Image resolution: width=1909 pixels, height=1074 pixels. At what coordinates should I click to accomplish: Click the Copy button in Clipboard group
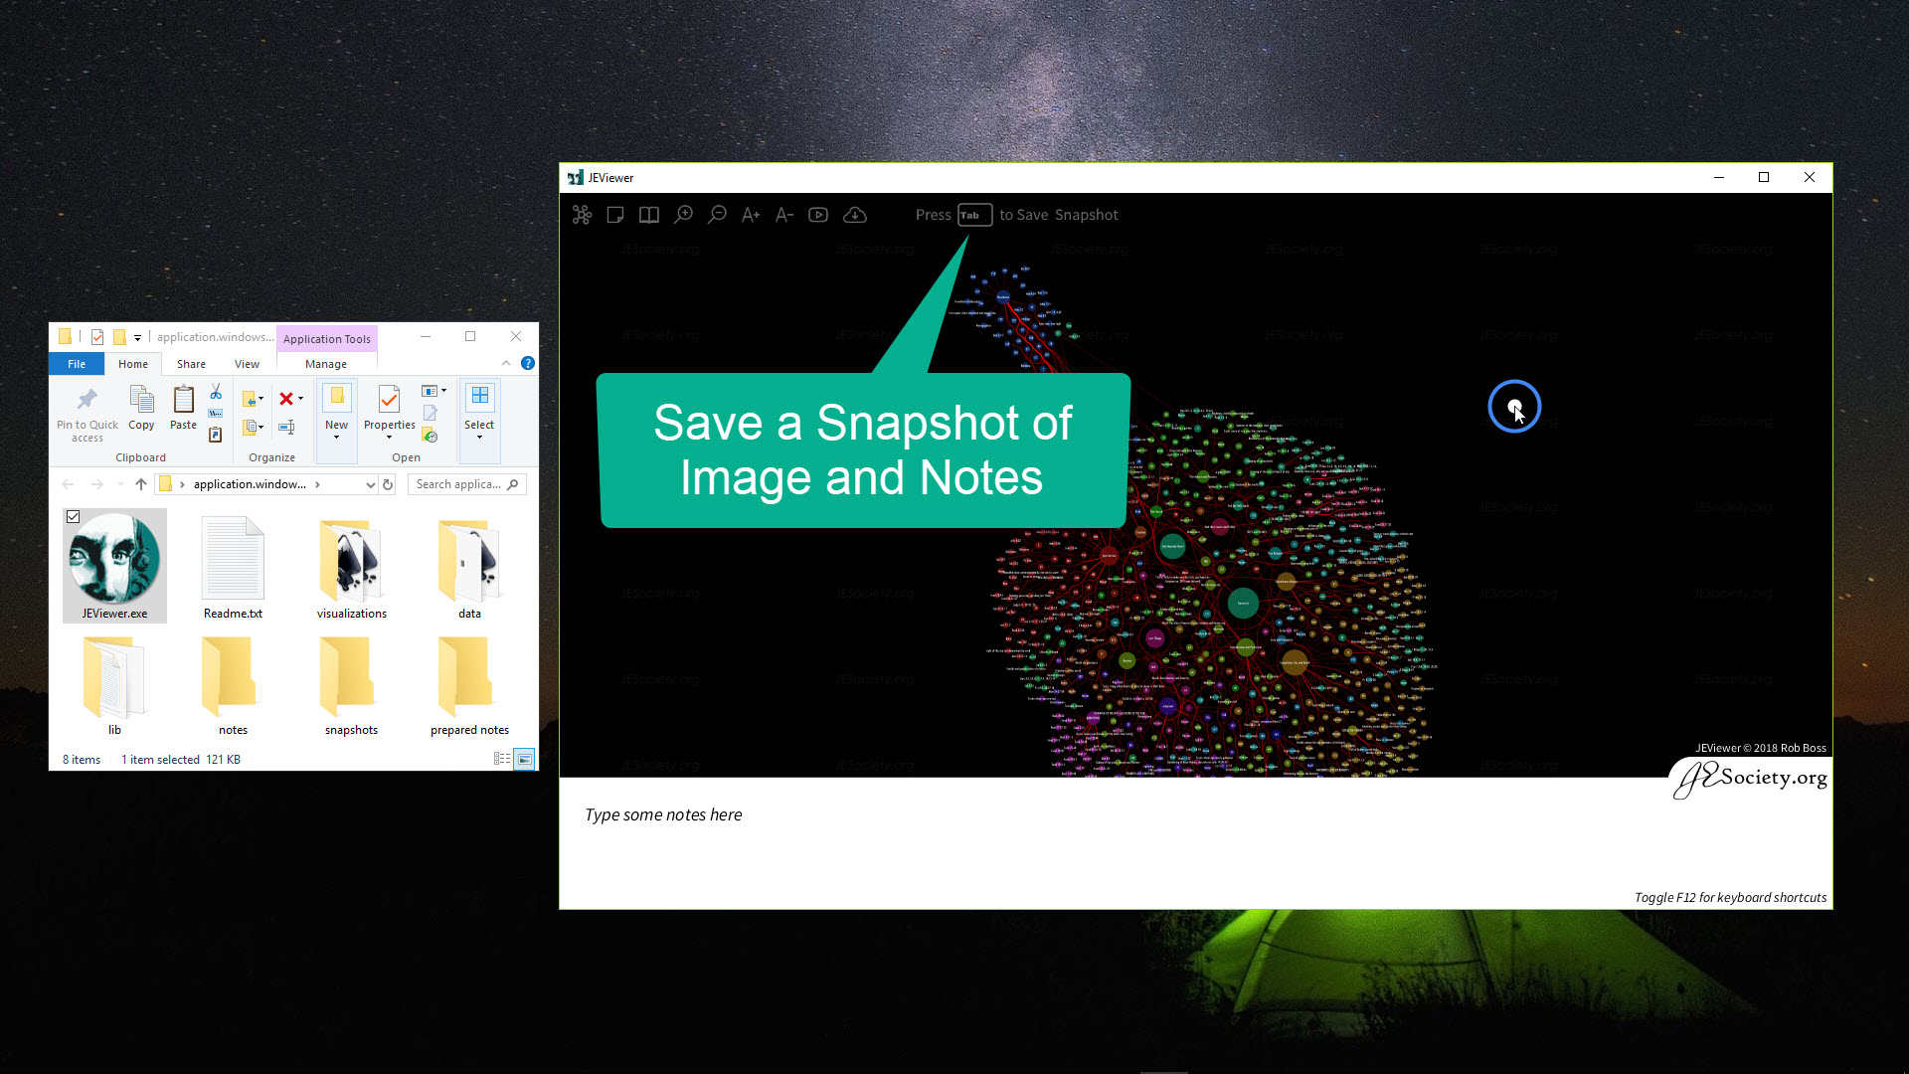pos(141,408)
